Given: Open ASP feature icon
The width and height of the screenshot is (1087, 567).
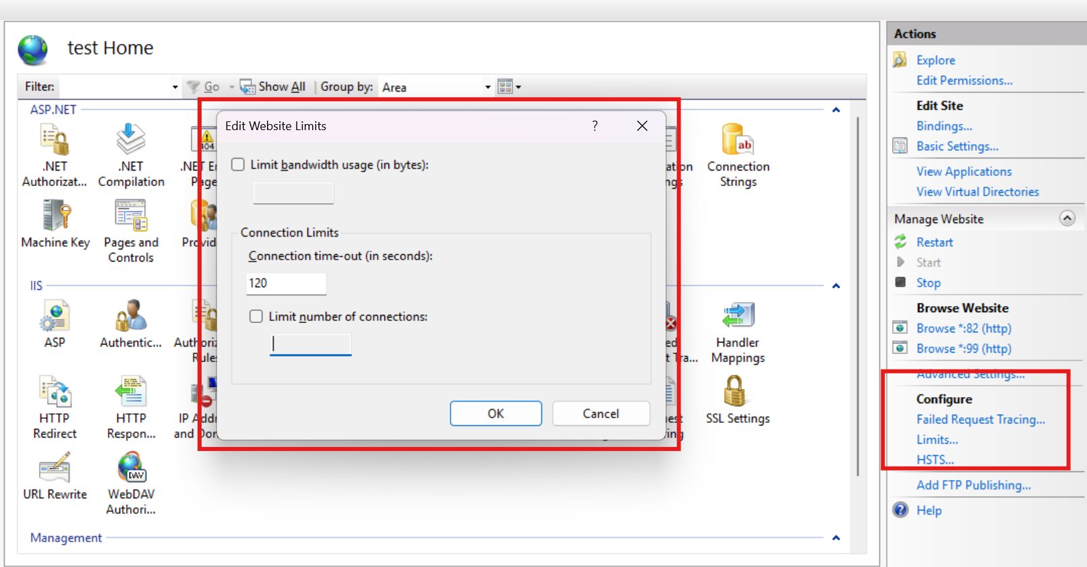Looking at the screenshot, I should pyautogui.click(x=55, y=316).
